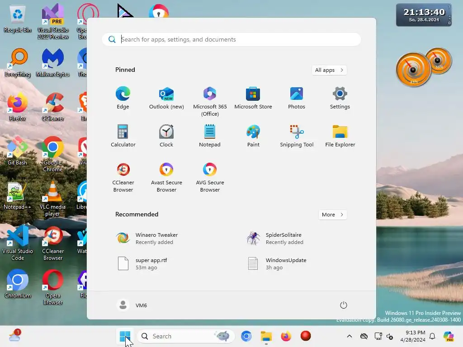The height and width of the screenshot is (347, 463).
Task: Launch the Calculator app
Action: tap(123, 136)
